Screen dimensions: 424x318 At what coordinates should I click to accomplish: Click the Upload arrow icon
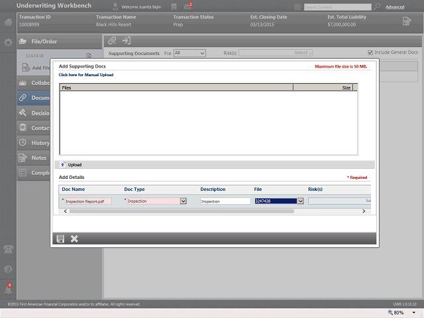(63, 165)
